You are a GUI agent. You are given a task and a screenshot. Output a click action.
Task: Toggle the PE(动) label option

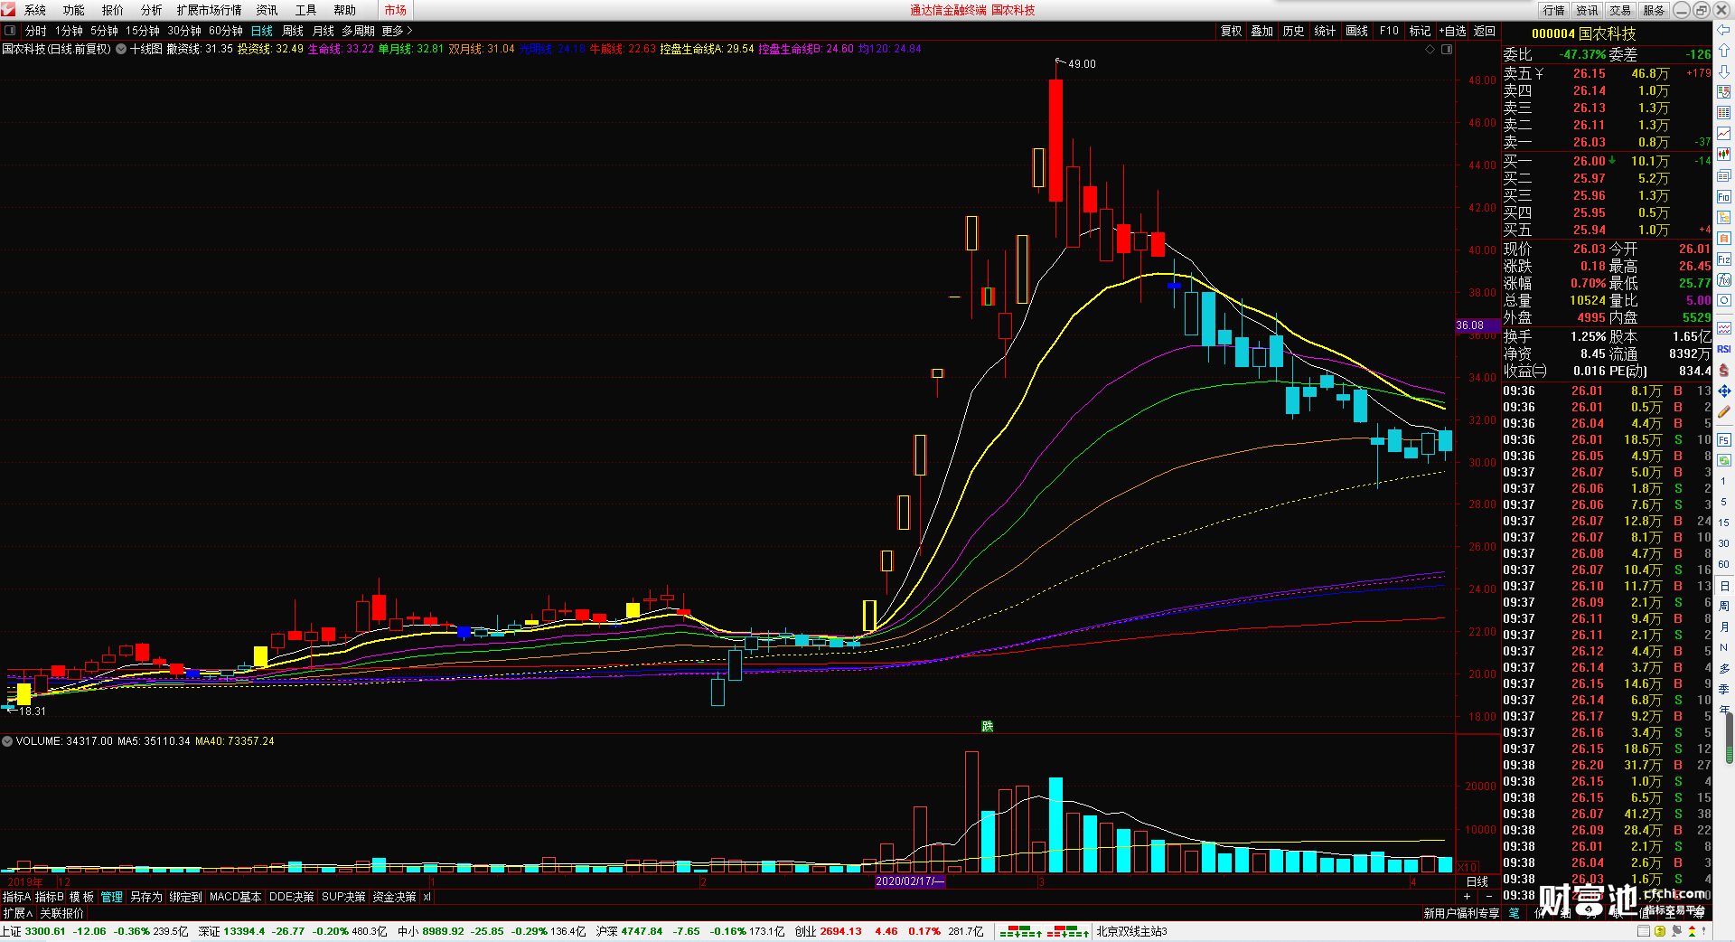point(1628,371)
